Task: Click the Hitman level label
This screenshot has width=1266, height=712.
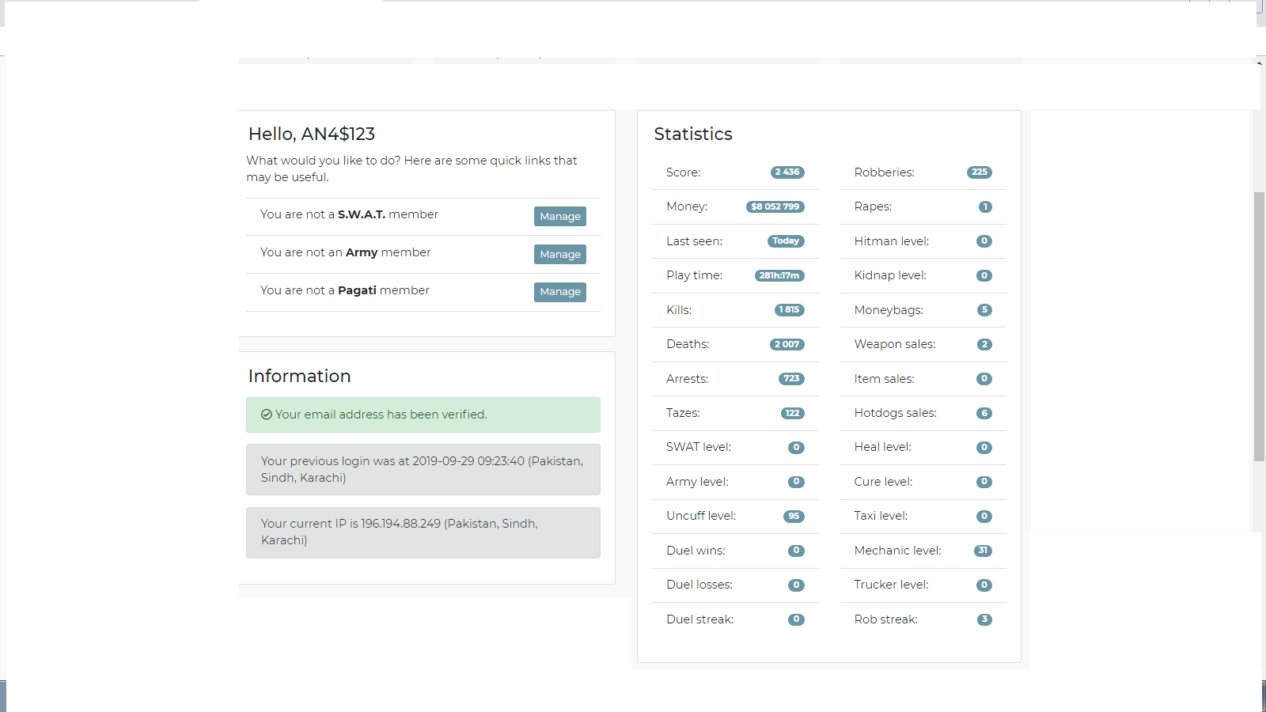Action: (892, 241)
